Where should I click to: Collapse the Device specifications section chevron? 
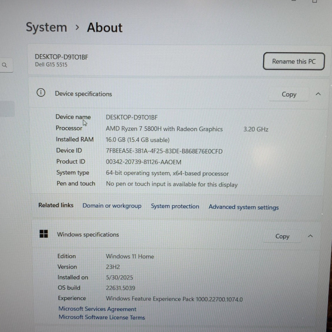[318, 94]
